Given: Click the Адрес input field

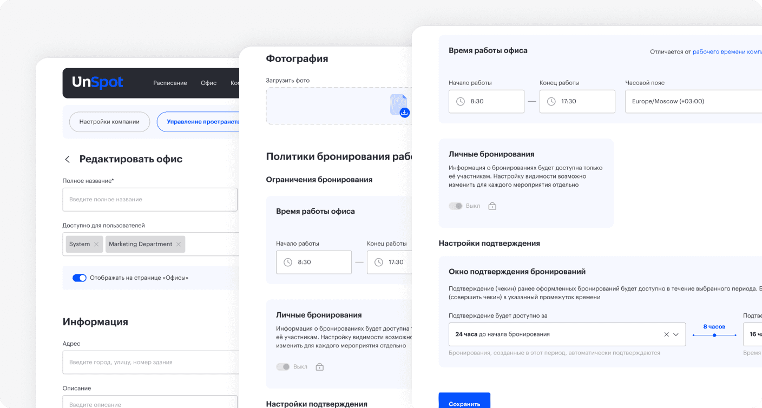Looking at the screenshot, I should click(x=151, y=363).
